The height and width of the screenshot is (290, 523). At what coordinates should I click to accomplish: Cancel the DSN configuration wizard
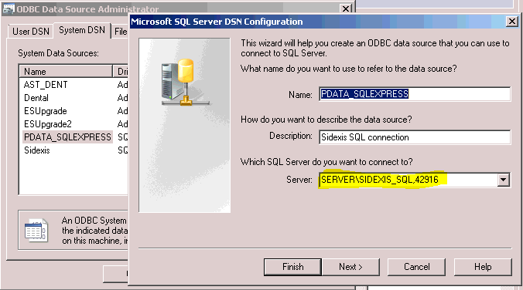tap(416, 267)
